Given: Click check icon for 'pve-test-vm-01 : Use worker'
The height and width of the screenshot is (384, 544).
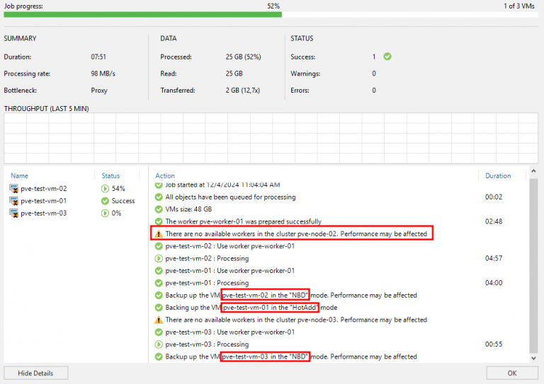Looking at the screenshot, I should [x=159, y=271].
